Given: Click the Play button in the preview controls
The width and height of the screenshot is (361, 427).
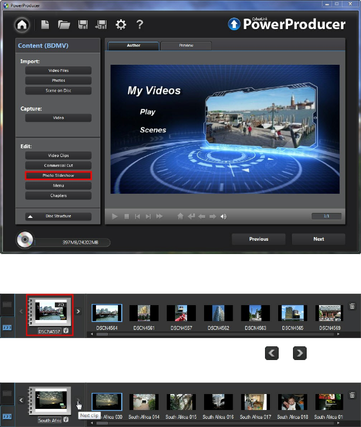Looking at the screenshot, I should click(x=115, y=217).
